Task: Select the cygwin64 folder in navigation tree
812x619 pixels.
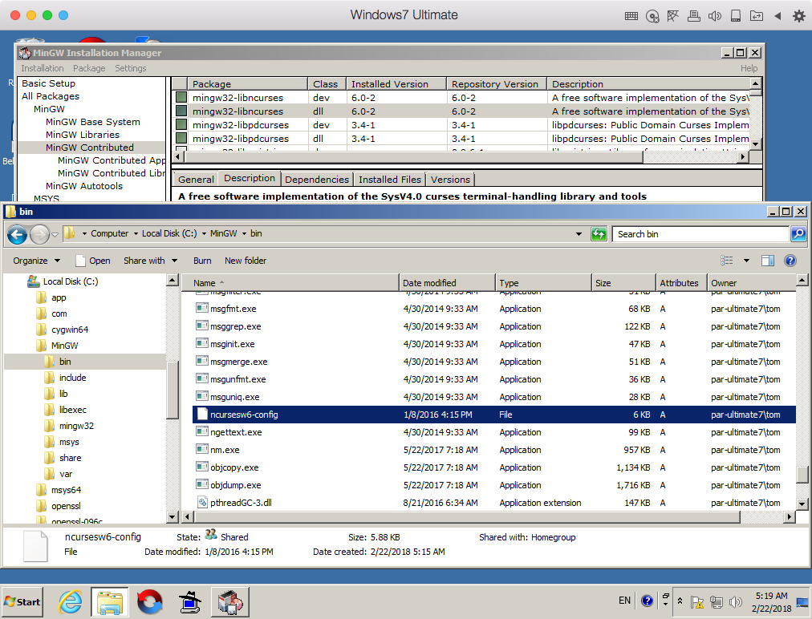Action: click(x=70, y=330)
